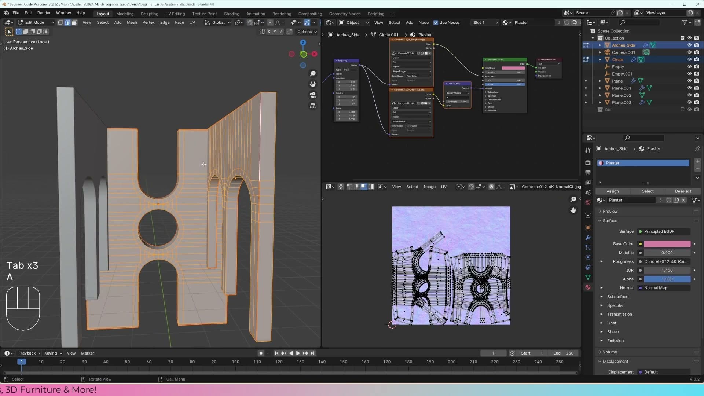The height and width of the screenshot is (396, 704).
Task: Open Material properties tab
Action: click(588, 287)
